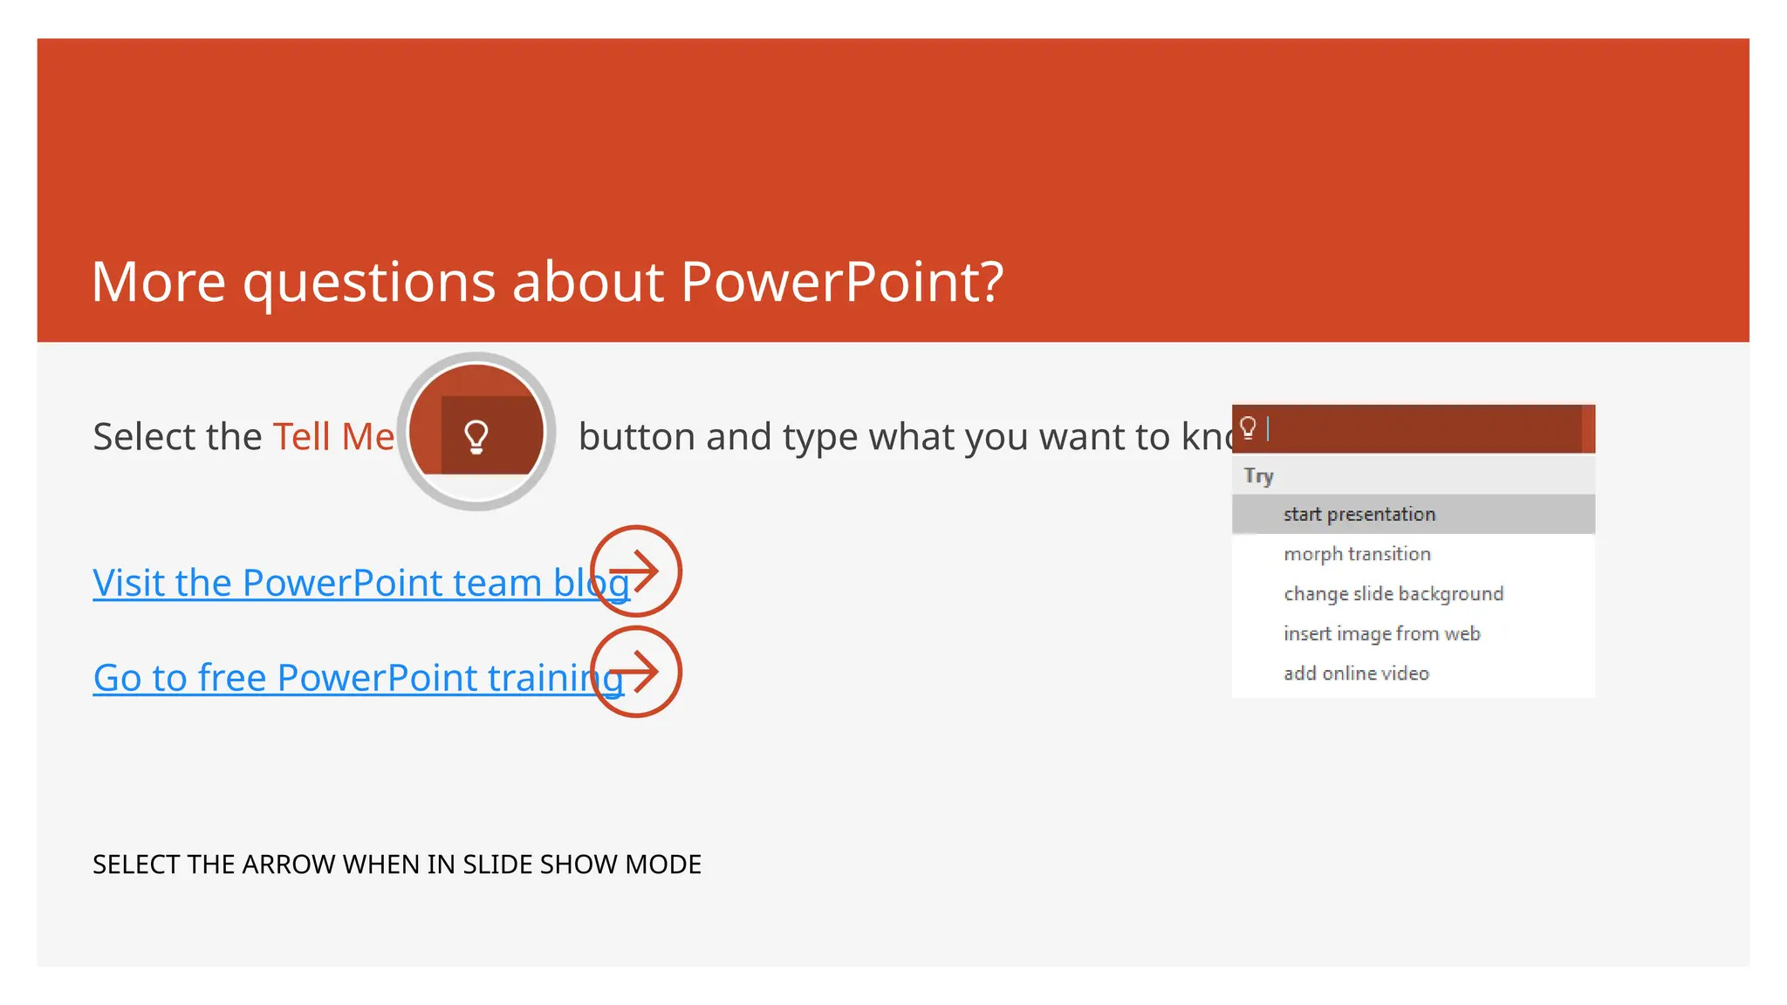Choose the 'morph transition' suggestion
The width and height of the screenshot is (1787, 1005).
(x=1357, y=554)
